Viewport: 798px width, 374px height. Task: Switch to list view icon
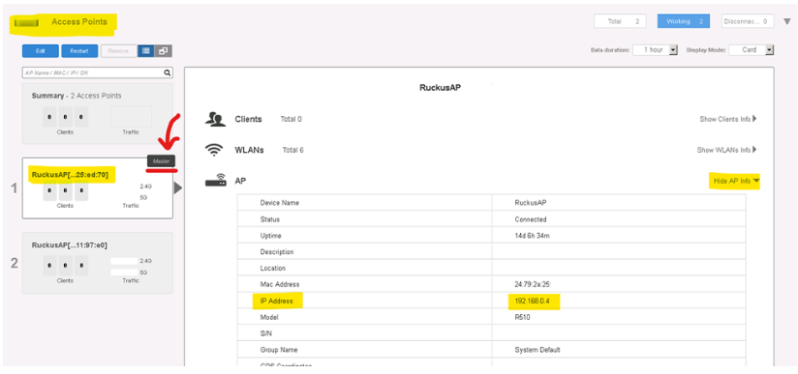point(146,51)
